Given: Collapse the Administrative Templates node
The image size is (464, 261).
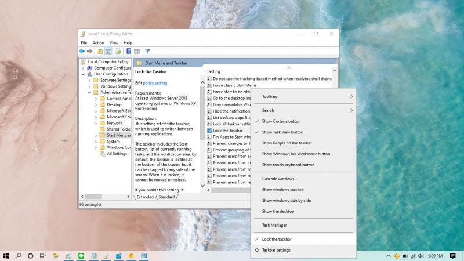Looking at the screenshot, I should pos(89,93).
